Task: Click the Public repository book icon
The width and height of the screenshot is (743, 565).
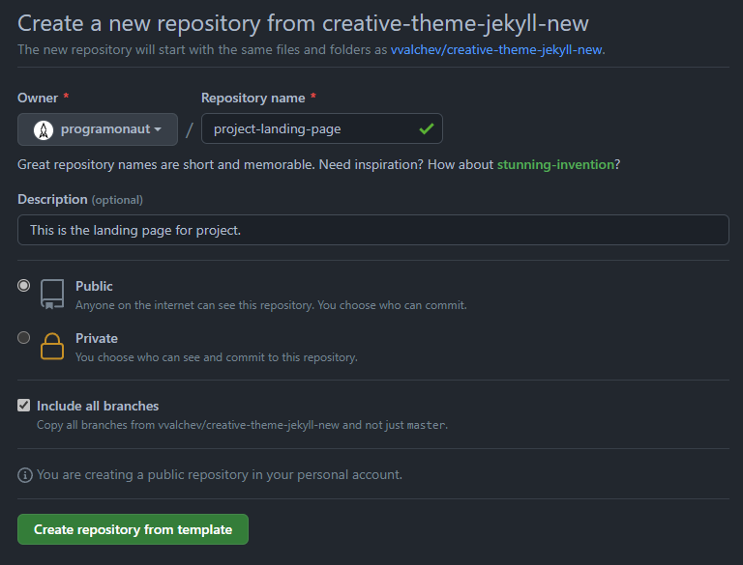Action: [52, 294]
